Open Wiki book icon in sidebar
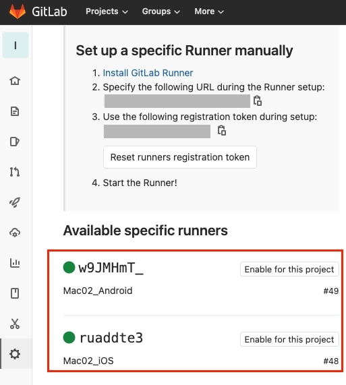This screenshot has height=385, width=346. point(15,293)
